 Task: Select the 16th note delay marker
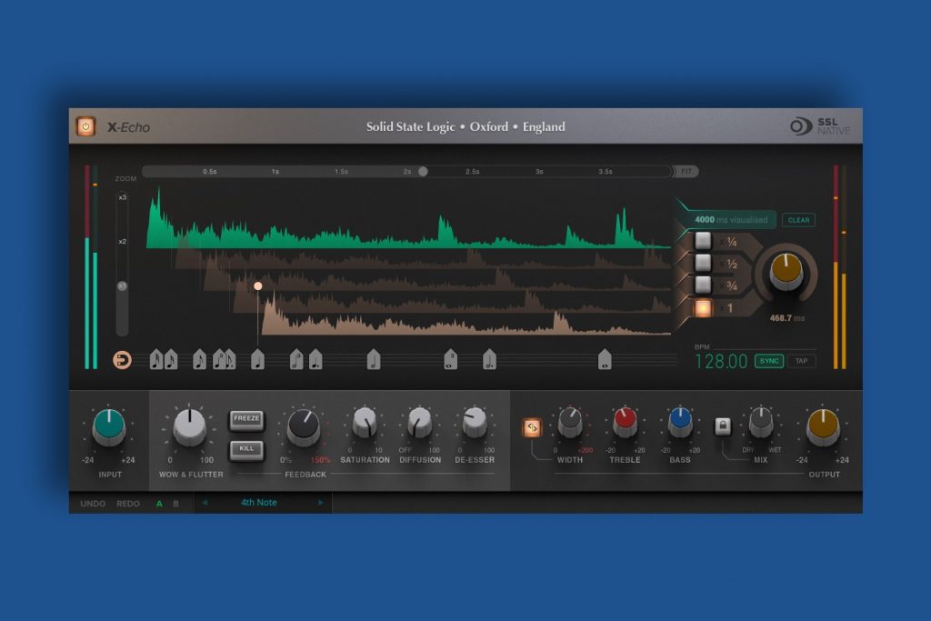point(170,359)
